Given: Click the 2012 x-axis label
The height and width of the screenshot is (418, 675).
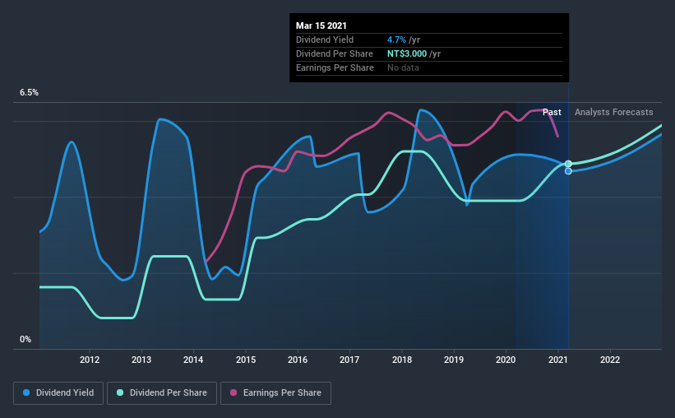Looking at the screenshot, I should (90, 360).
